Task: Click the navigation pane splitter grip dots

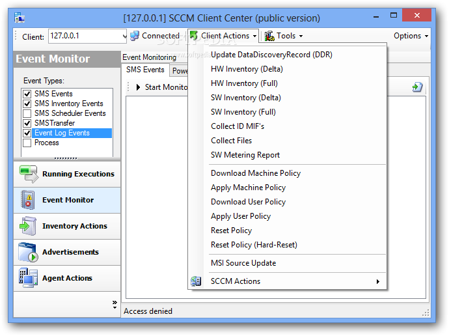Action: [66, 158]
